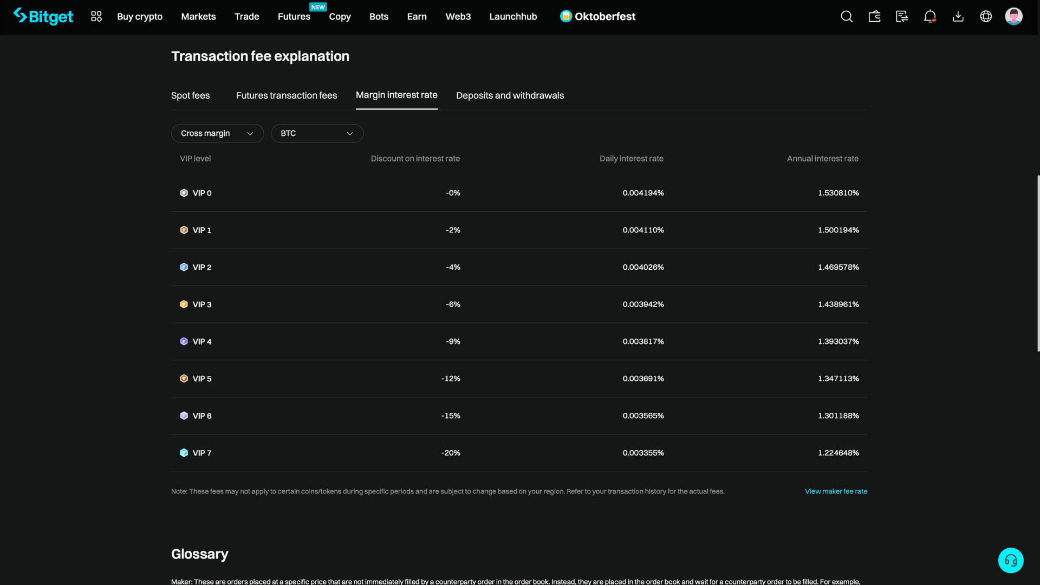Image resolution: width=1040 pixels, height=585 pixels.
Task: Click the grid/dashboard icon
Action: [x=96, y=16]
